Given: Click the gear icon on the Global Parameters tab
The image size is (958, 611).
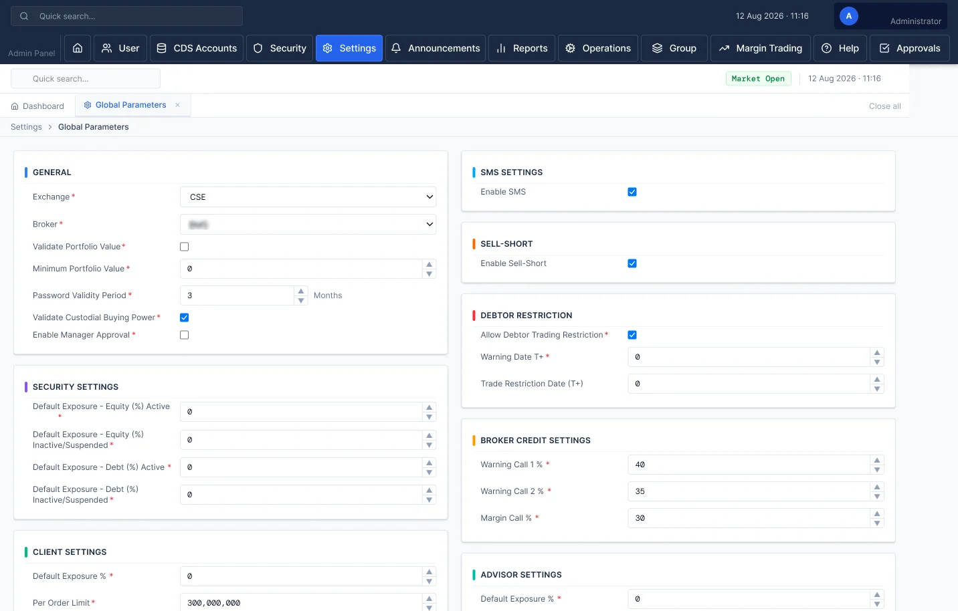Looking at the screenshot, I should (88, 105).
